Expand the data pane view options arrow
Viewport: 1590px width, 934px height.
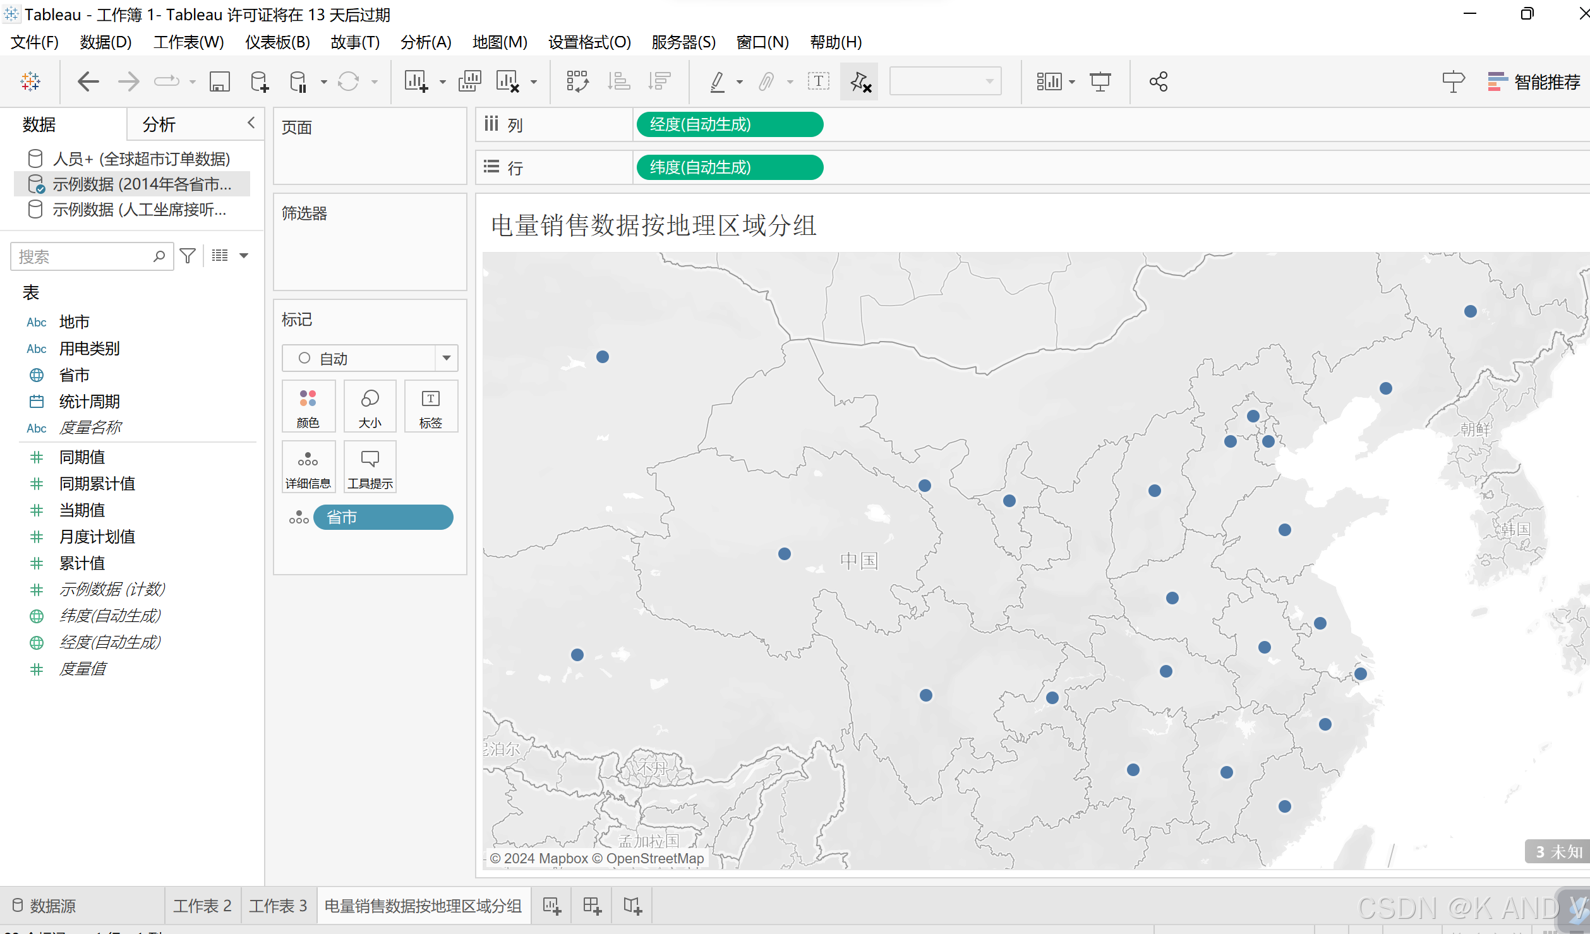point(244,256)
